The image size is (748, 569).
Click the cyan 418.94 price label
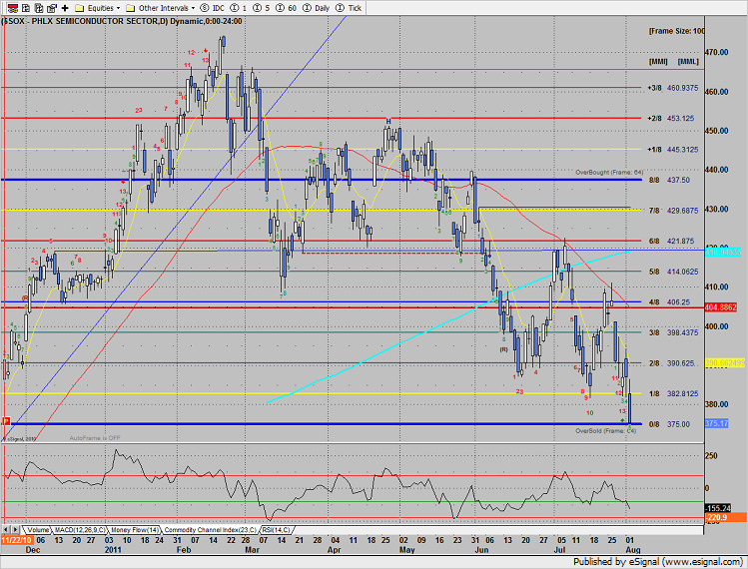(x=723, y=252)
